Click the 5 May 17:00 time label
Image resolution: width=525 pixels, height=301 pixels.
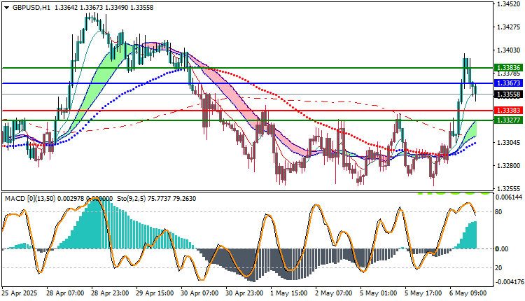point(423,293)
